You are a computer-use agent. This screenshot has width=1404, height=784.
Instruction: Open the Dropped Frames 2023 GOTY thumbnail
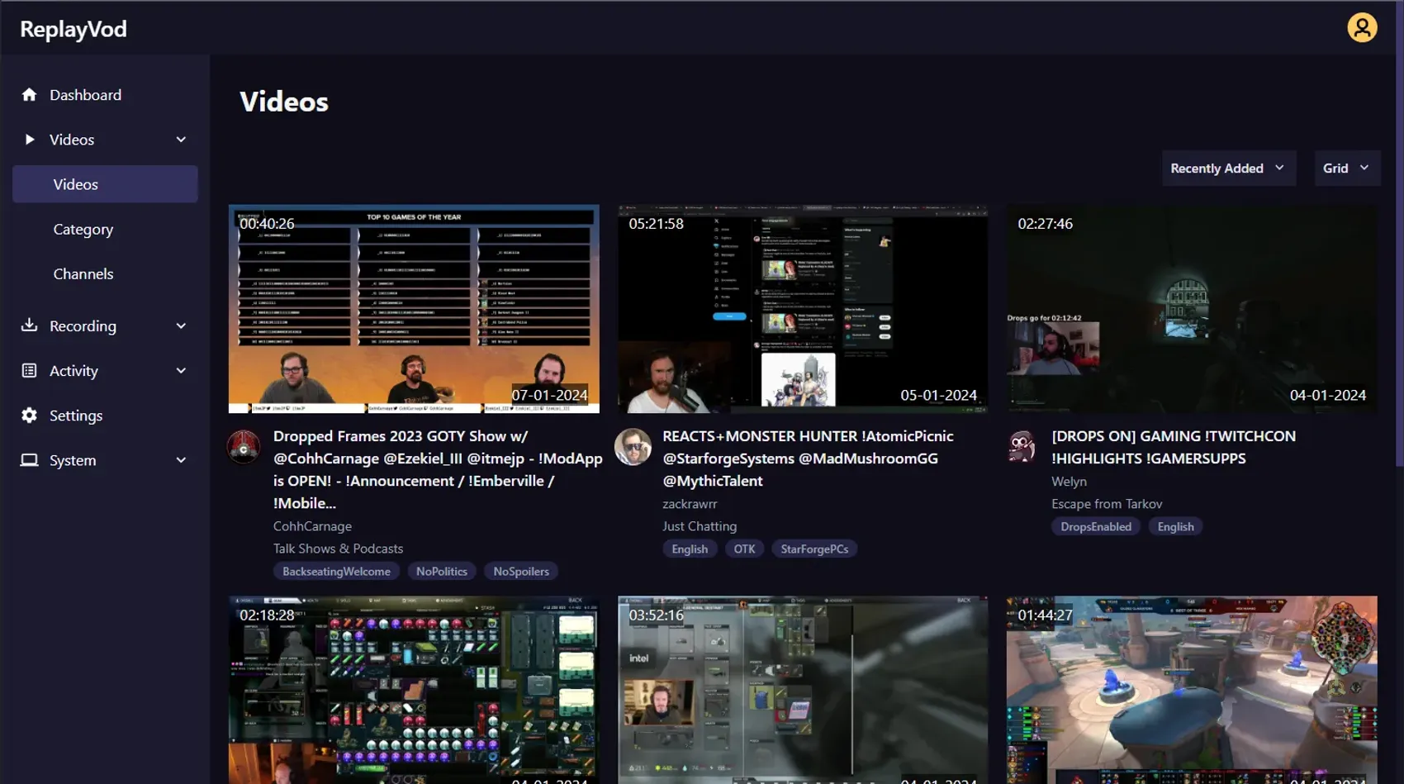point(414,309)
